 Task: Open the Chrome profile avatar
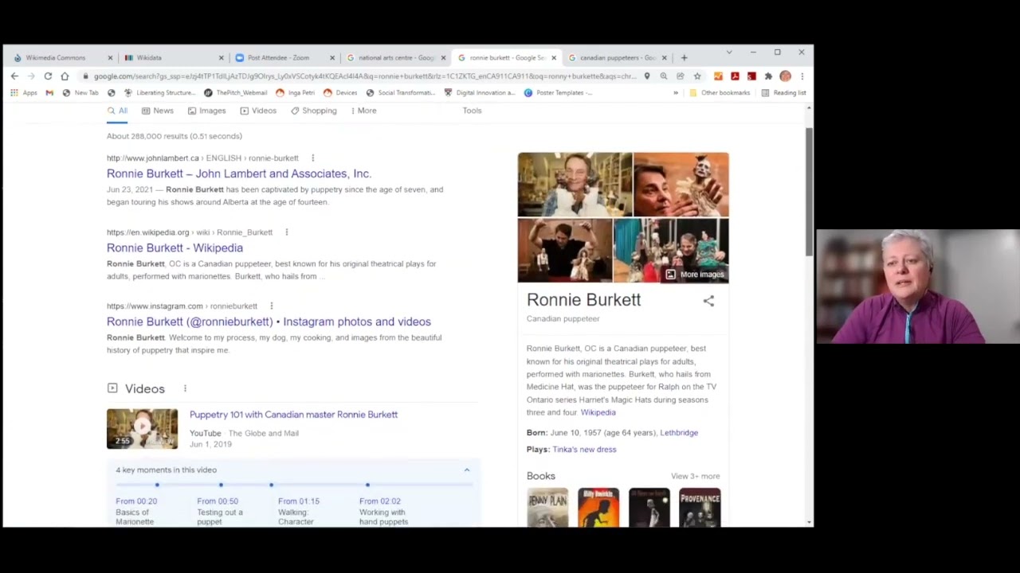(785, 76)
